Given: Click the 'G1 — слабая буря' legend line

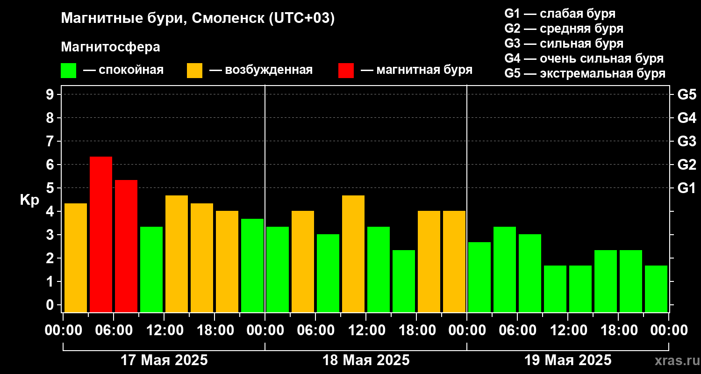Looking at the screenshot, I should 560,14.
